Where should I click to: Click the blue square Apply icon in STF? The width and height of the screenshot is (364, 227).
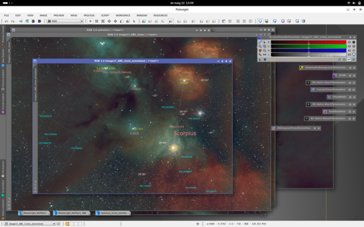click(265, 59)
